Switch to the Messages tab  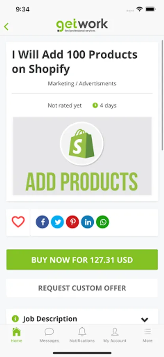(49, 335)
